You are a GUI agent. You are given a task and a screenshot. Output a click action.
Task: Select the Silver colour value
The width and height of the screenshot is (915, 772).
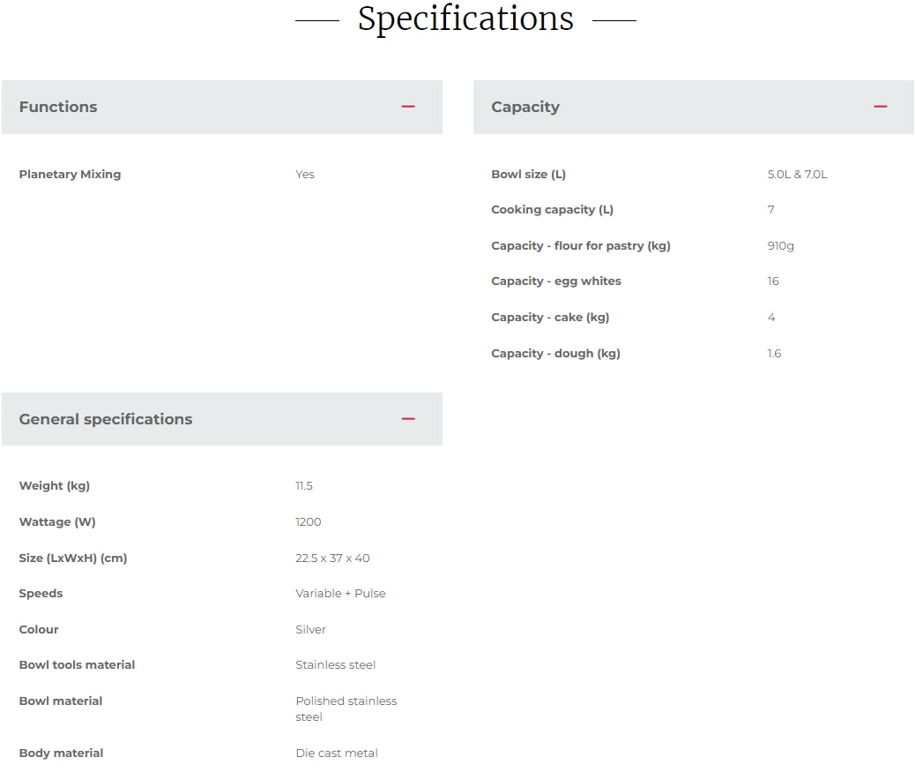coord(310,630)
